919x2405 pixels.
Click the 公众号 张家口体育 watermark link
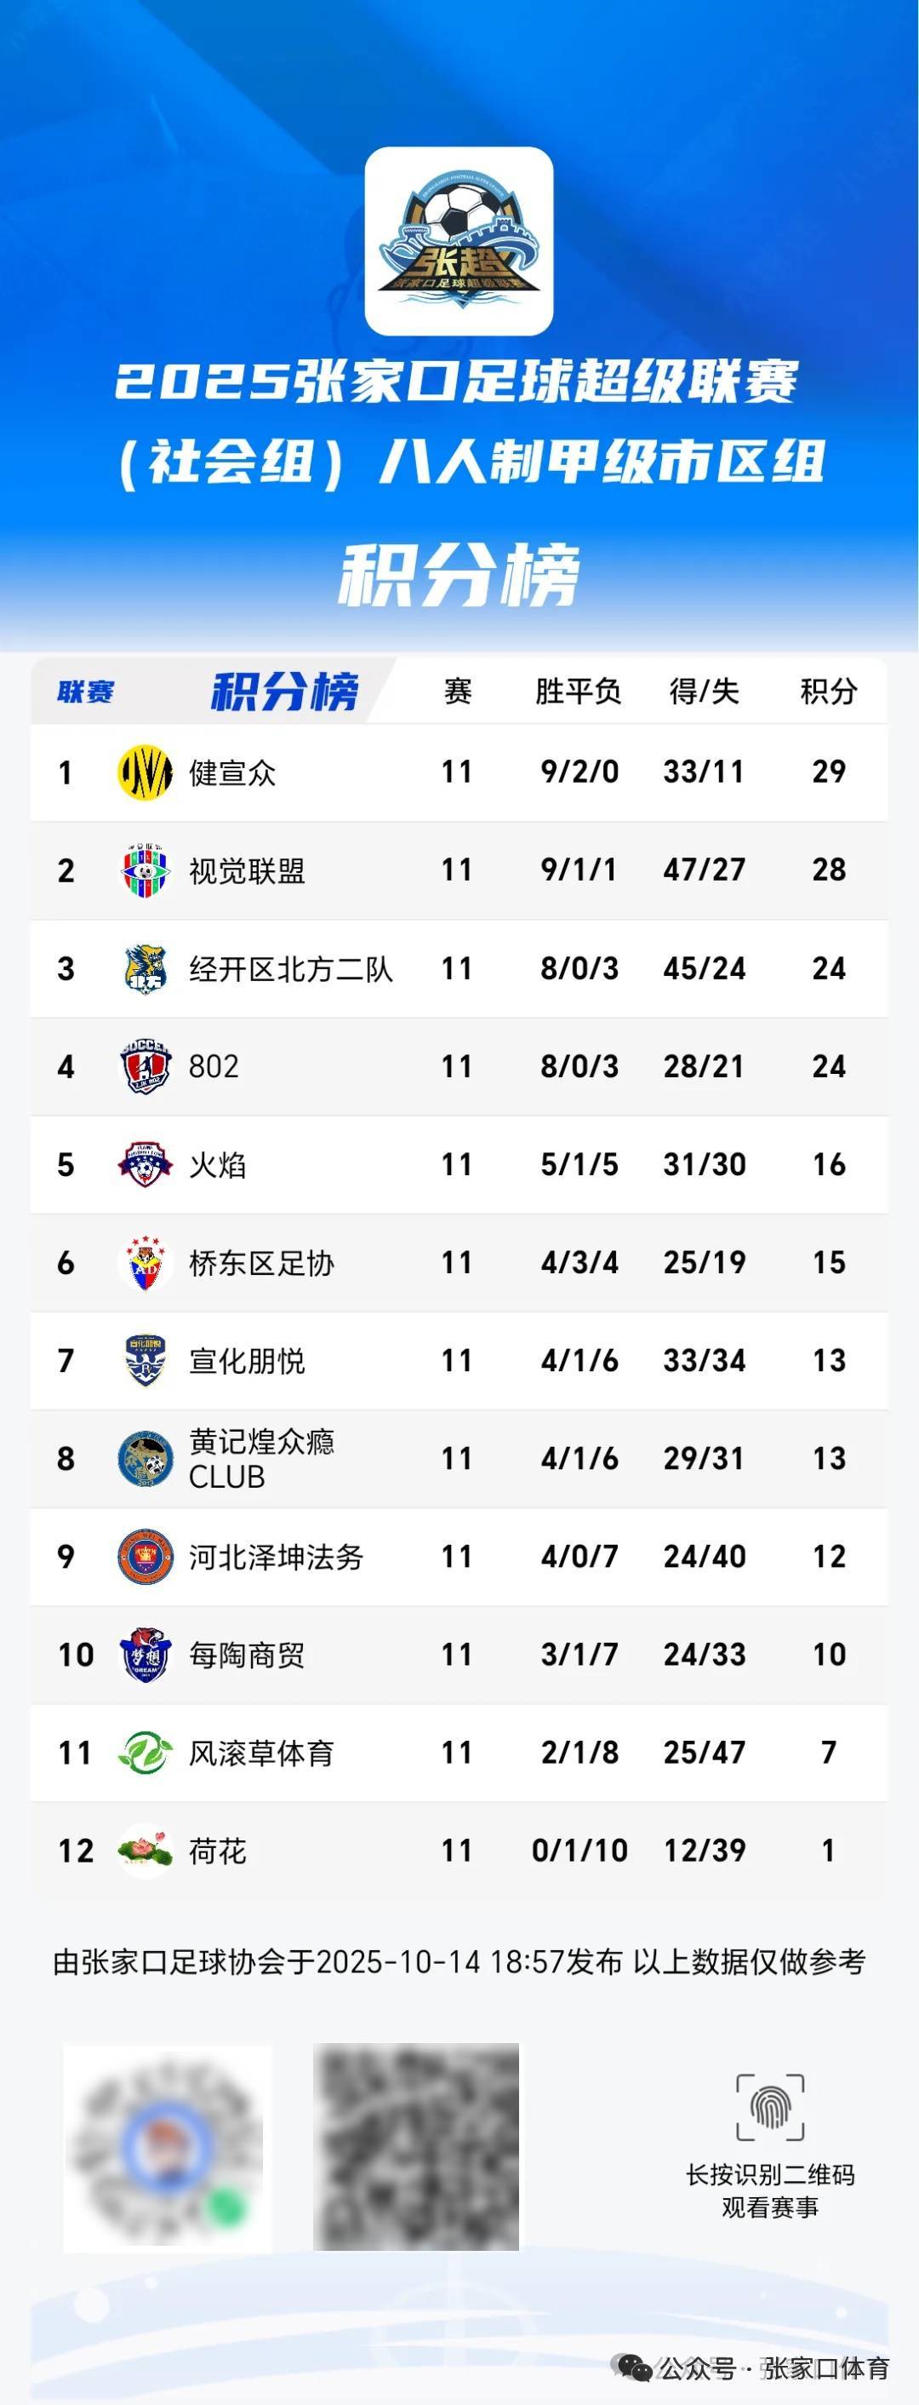756,2368
